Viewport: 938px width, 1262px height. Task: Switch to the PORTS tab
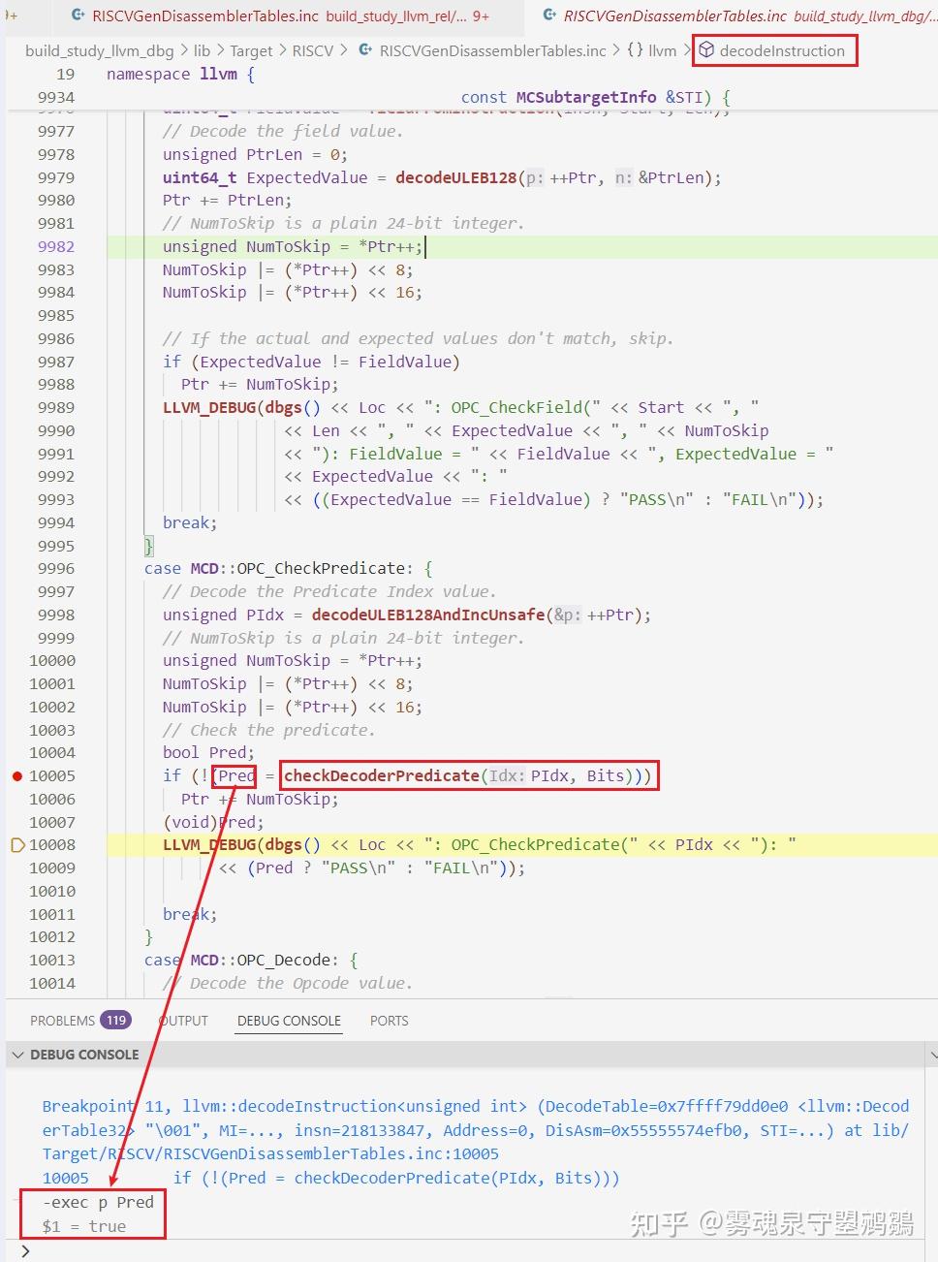[389, 1020]
